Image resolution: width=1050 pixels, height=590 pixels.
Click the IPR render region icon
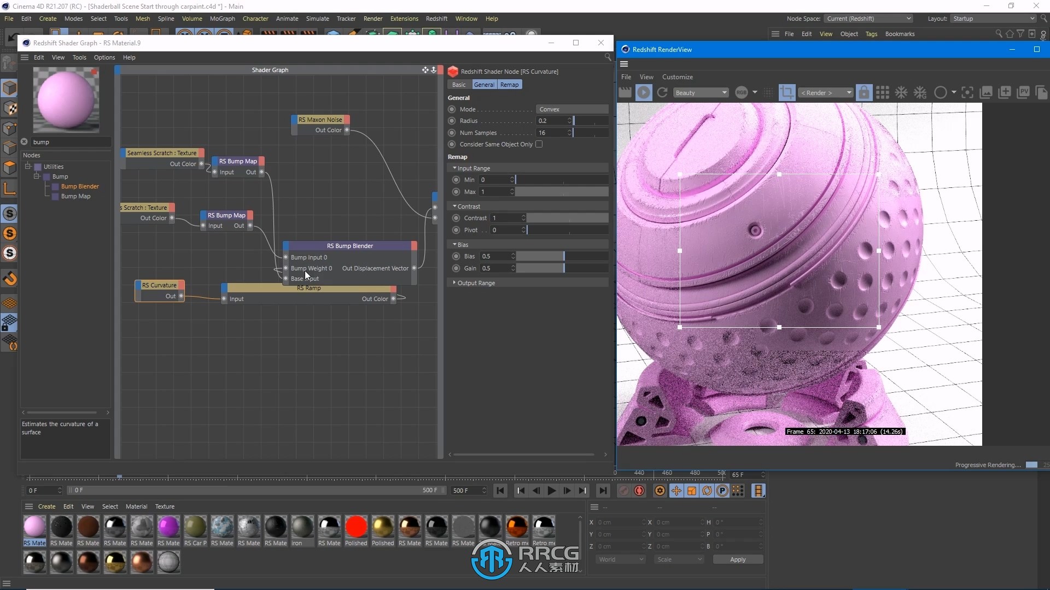pos(787,92)
